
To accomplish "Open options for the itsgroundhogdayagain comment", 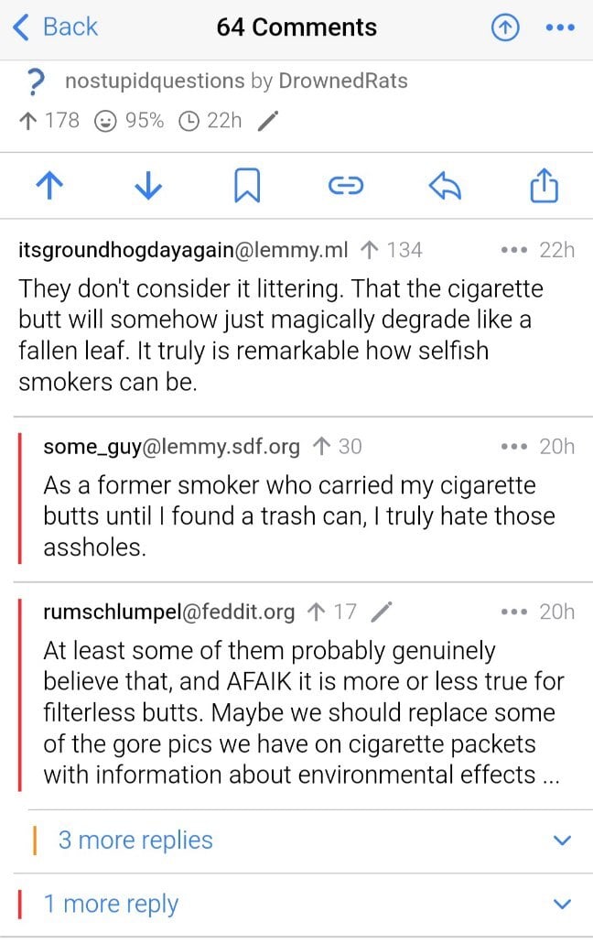I will (x=516, y=250).
